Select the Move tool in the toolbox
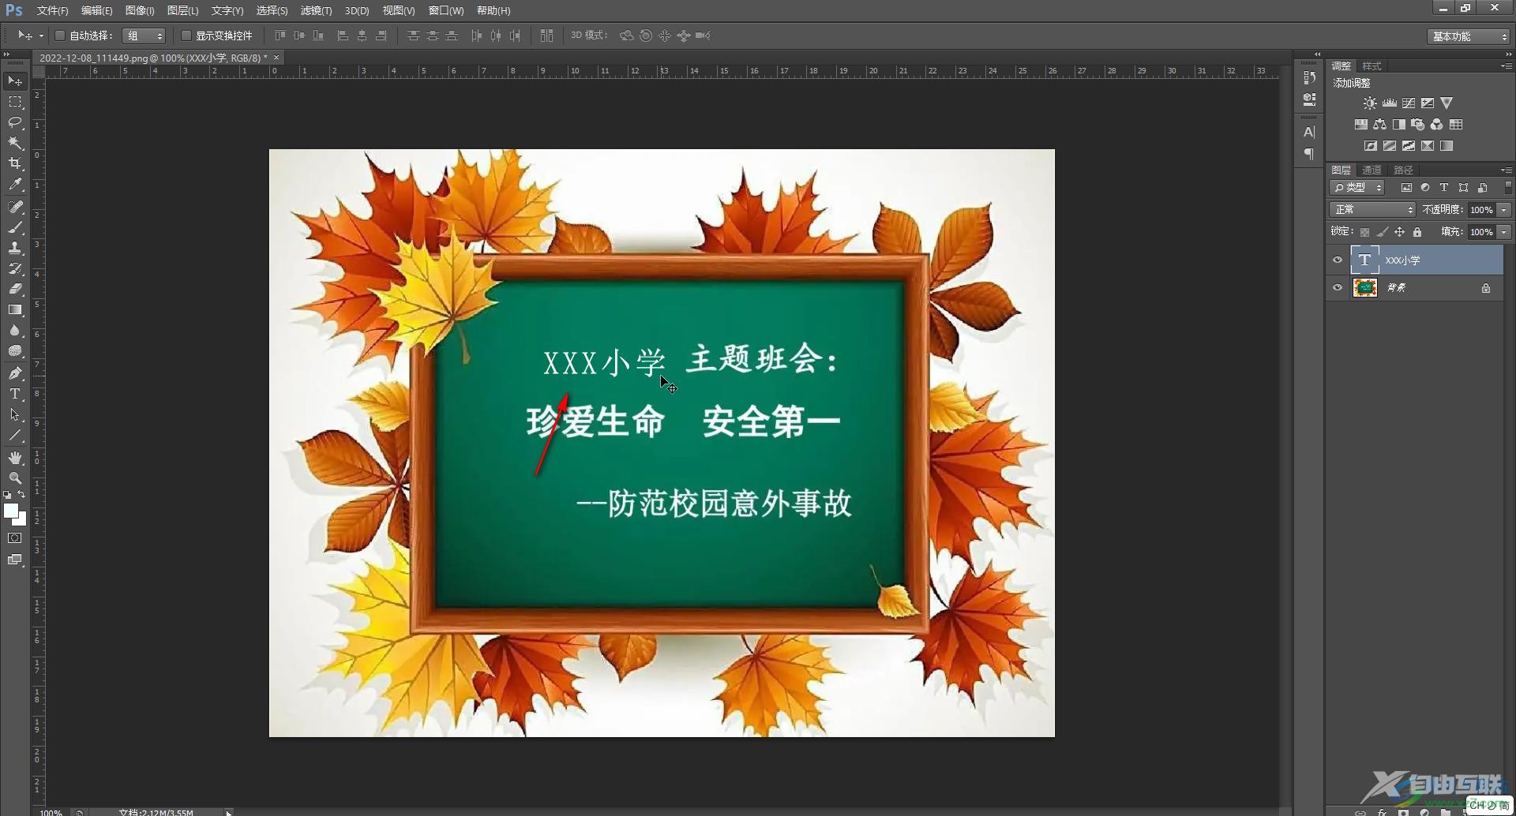The height and width of the screenshot is (816, 1516). (15, 81)
